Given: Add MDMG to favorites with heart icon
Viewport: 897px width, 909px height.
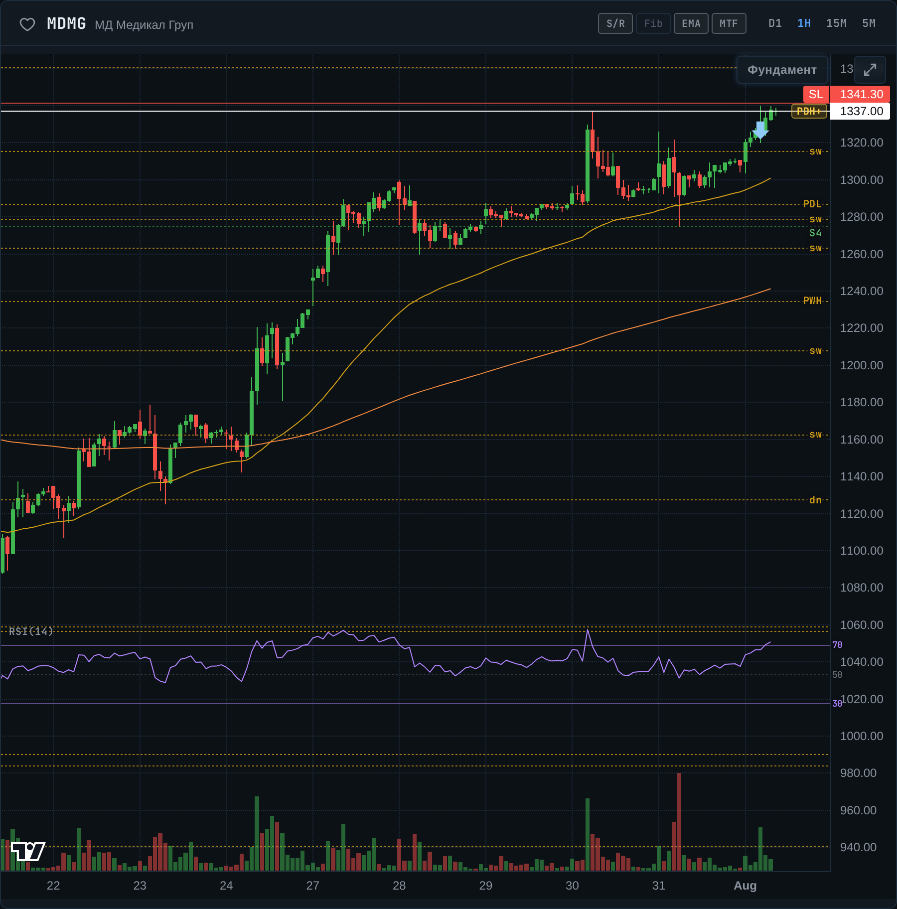Looking at the screenshot, I should pyautogui.click(x=27, y=24).
